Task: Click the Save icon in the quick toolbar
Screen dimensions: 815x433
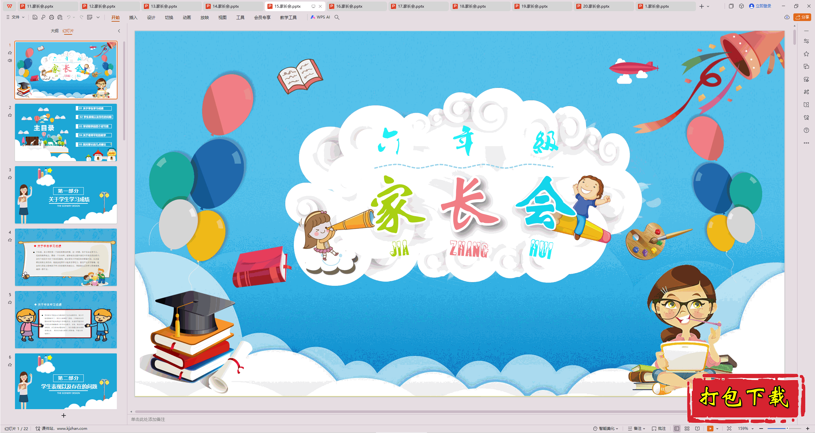Action: [x=35, y=17]
